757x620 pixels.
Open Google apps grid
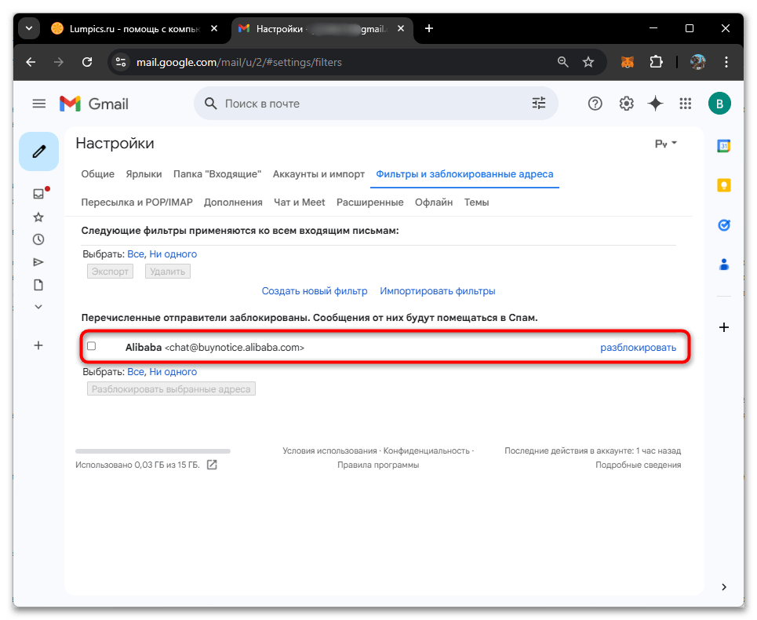pos(686,104)
